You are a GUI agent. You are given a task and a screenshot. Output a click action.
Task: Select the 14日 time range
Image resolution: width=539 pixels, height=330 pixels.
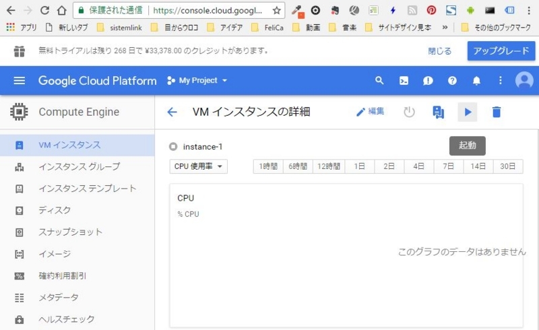coord(478,166)
